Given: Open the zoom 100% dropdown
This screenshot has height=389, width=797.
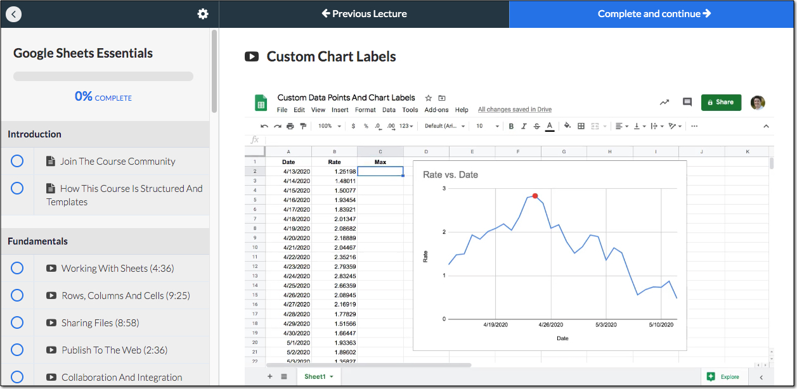Looking at the screenshot, I should point(328,126).
